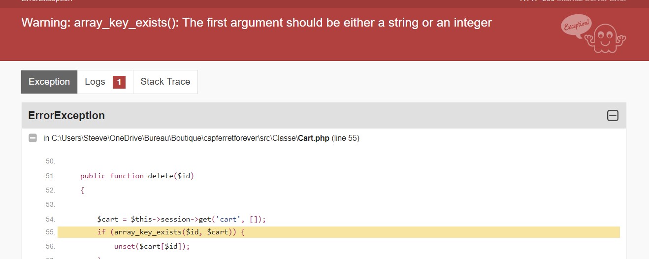Click the ErrorException section heading
This screenshot has width=649, height=259.
pyautogui.click(x=66, y=116)
